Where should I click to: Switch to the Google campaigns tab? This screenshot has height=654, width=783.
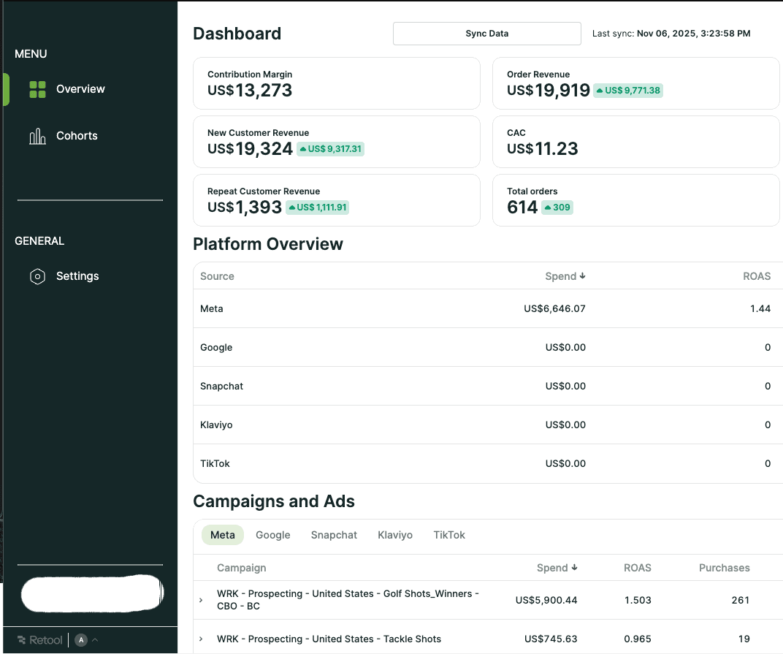(x=272, y=535)
